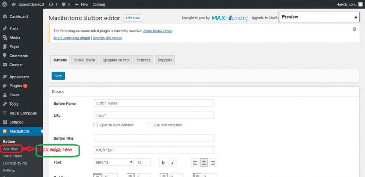
Task: Focus the YOUR TEXT input field
Action: tap(154, 150)
